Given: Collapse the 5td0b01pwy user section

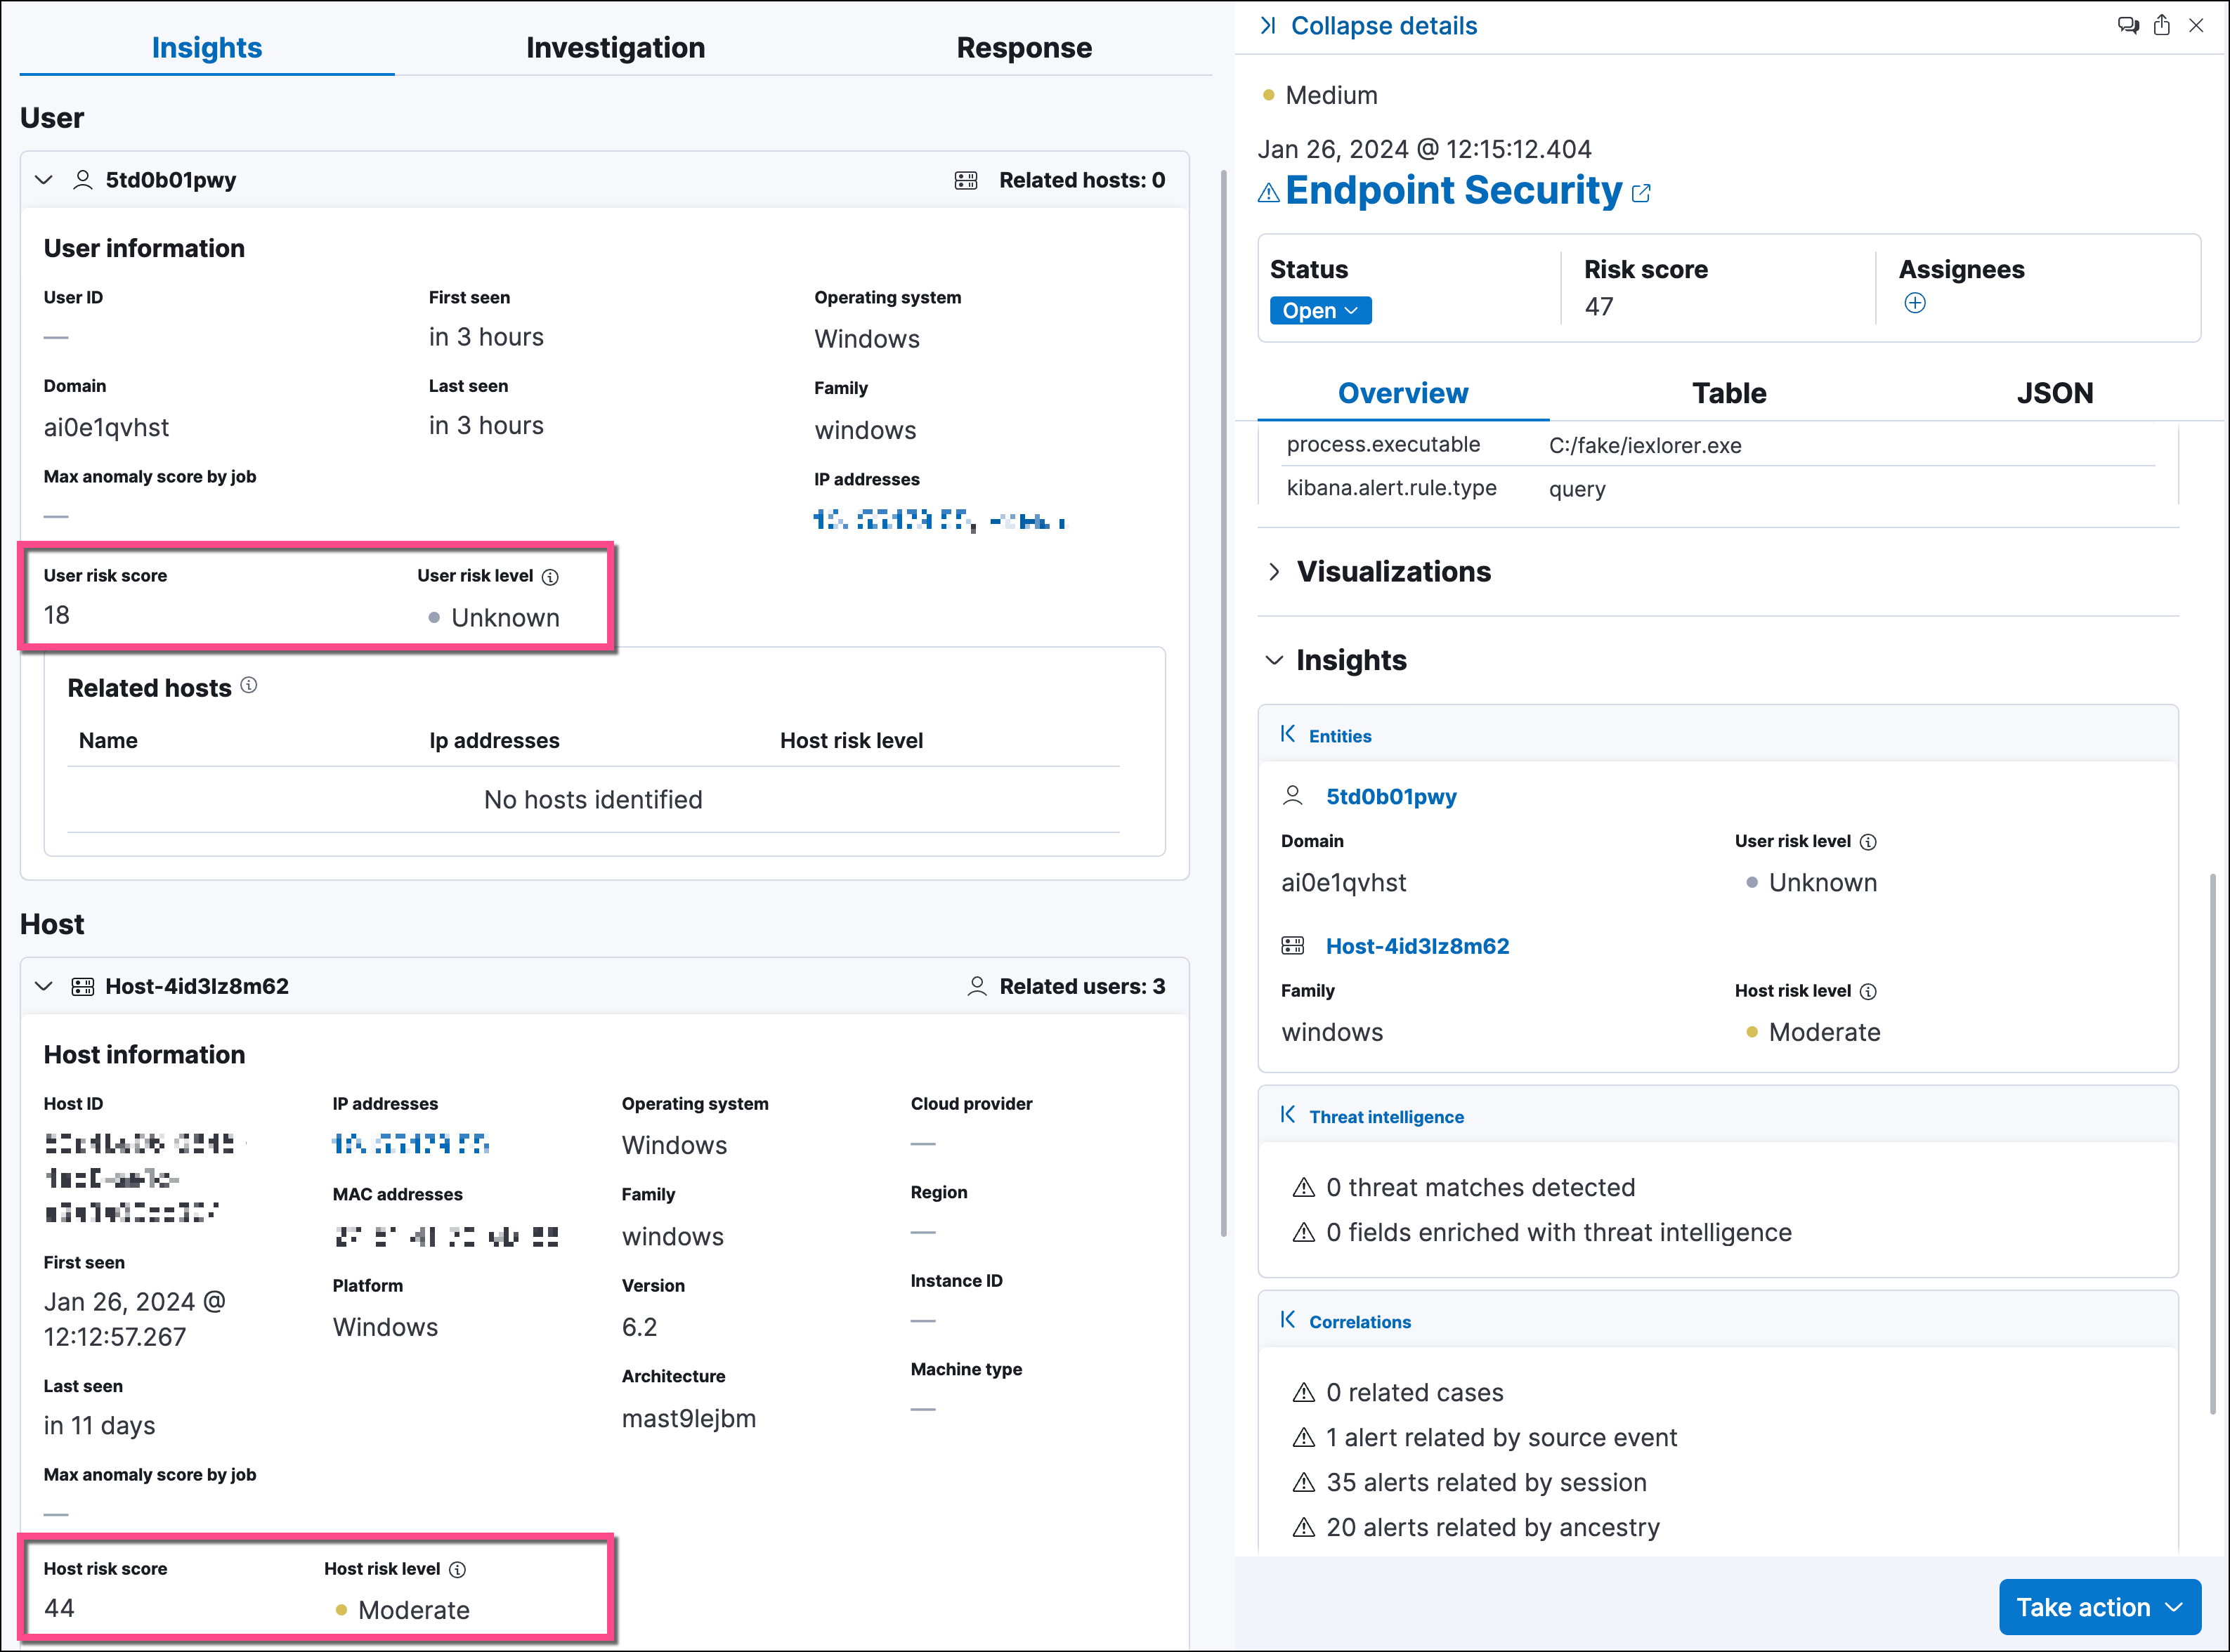Looking at the screenshot, I should (x=43, y=180).
